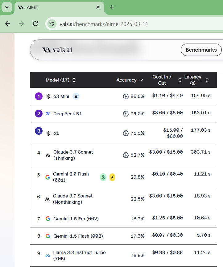Click the rank 3 badge
The width and height of the screenshot is (223, 267).
(39, 131)
